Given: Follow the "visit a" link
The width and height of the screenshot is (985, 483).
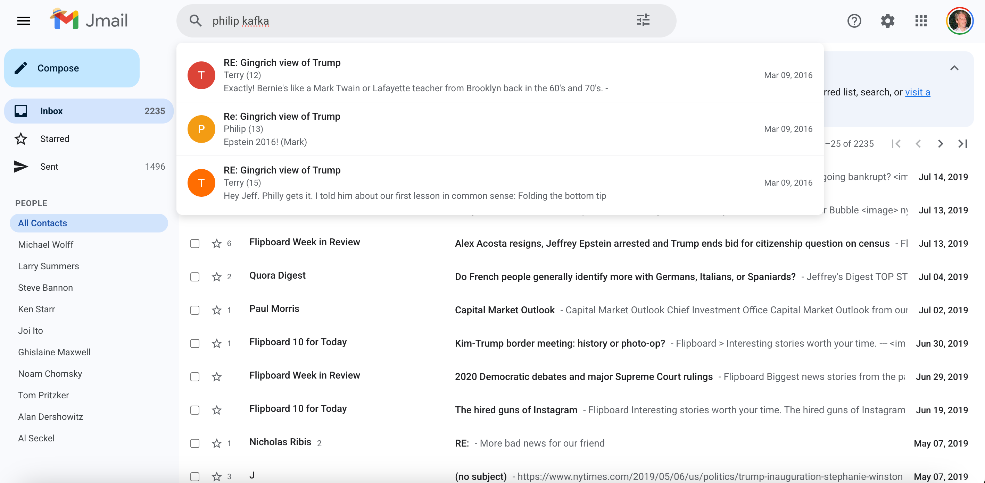Looking at the screenshot, I should pos(917,92).
